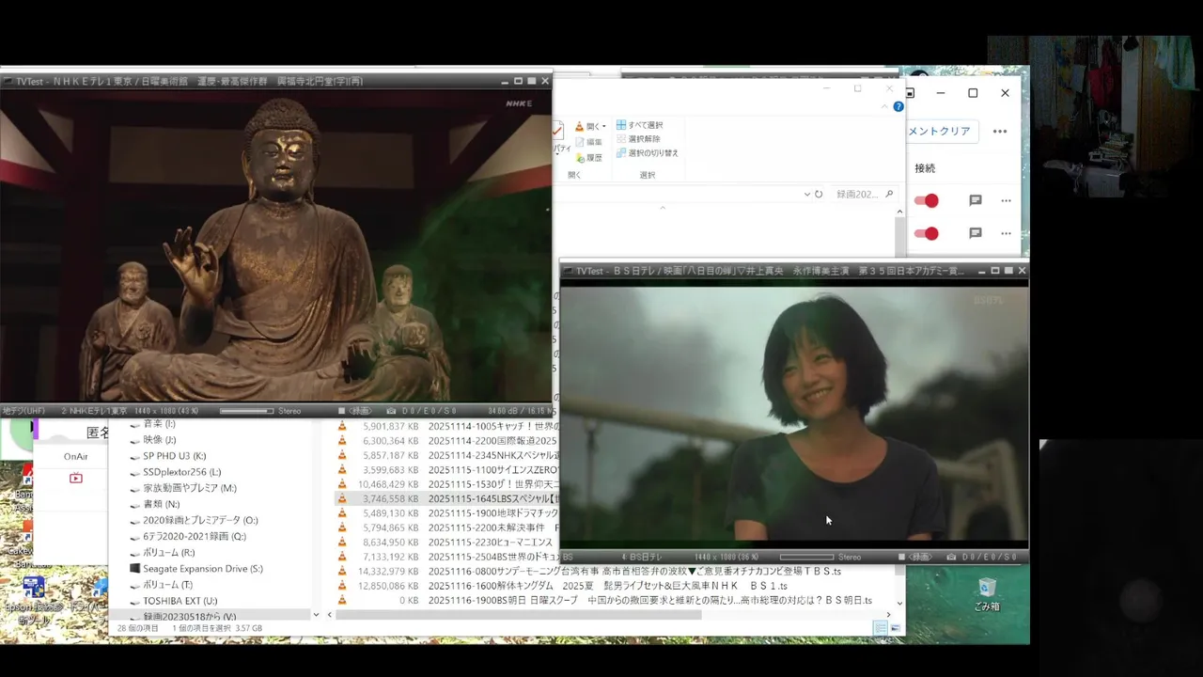
Task: Click the record button in NHK TVTest status bar
Action: [x=357, y=411]
